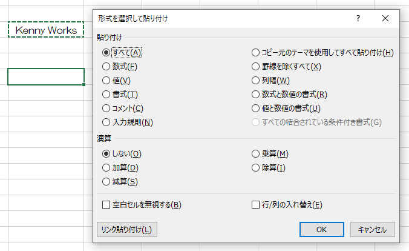Select the 列幅(W) radio button
Image resolution: width=409 pixels, height=251 pixels.
256,80
